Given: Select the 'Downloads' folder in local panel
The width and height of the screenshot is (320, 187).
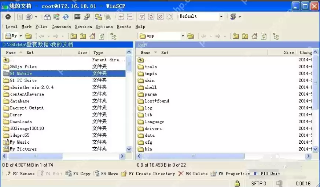Looking at the screenshot, I should point(21,122).
